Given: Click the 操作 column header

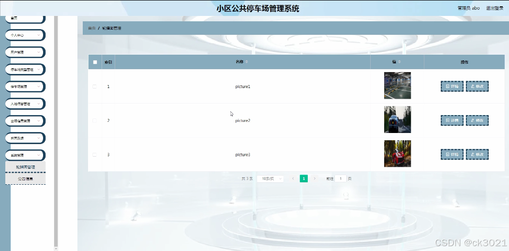Looking at the screenshot, I should click(464, 62).
